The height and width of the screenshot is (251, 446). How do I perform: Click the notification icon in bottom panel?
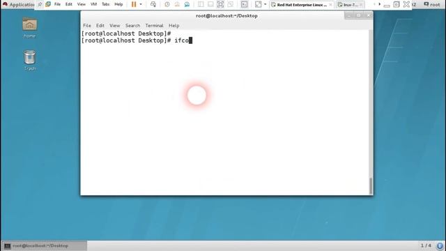[440, 246]
